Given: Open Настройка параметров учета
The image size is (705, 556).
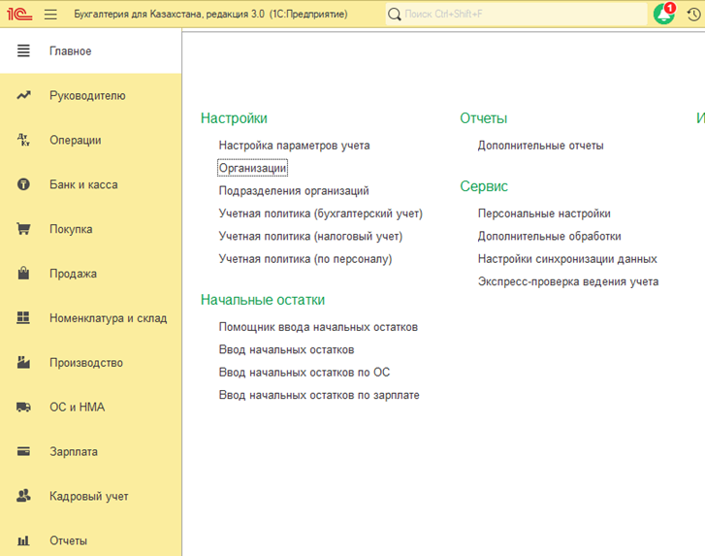Looking at the screenshot, I should tap(294, 146).
